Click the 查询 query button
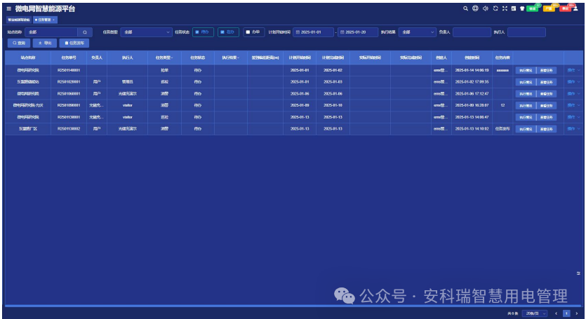The height and width of the screenshot is (319, 586). [x=19, y=43]
